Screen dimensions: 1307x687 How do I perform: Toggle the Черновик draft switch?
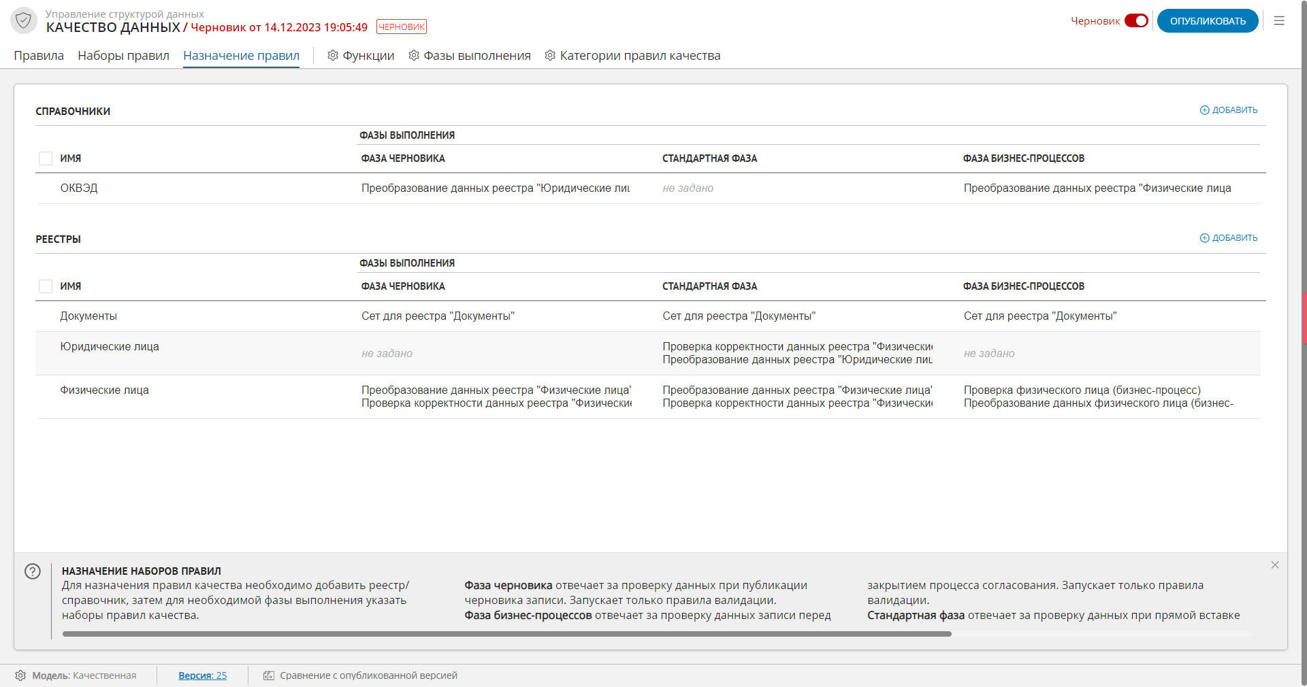1136,21
